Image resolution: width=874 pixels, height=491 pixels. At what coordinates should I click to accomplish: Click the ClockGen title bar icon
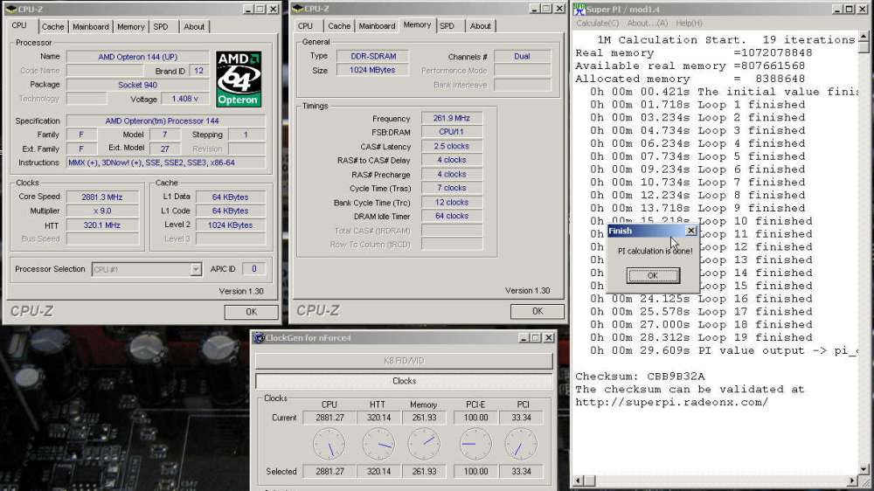260,338
